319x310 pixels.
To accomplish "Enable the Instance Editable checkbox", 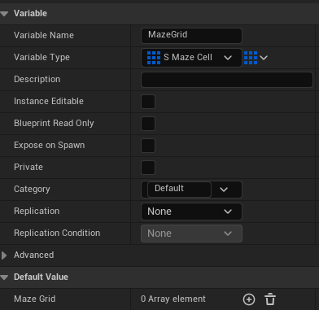I will click(x=148, y=102).
